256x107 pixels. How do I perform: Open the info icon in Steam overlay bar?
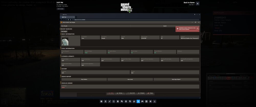[x=101, y=101]
